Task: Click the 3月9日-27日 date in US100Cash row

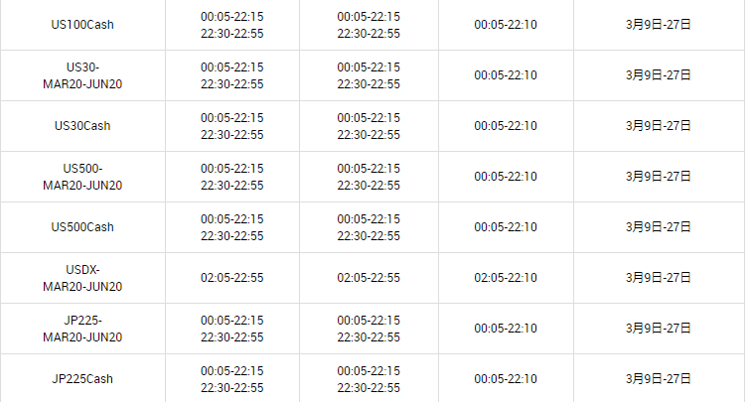Action: point(658,25)
